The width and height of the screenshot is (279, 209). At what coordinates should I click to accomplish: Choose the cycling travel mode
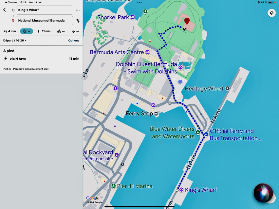click(61, 31)
